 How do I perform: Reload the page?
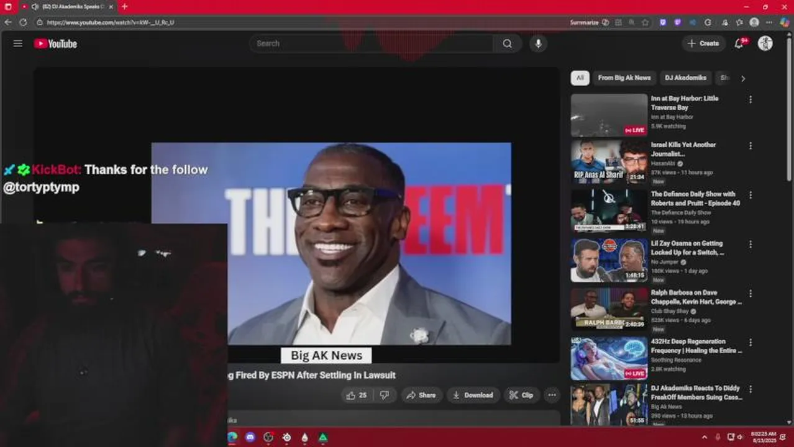[x=23, y=22]
